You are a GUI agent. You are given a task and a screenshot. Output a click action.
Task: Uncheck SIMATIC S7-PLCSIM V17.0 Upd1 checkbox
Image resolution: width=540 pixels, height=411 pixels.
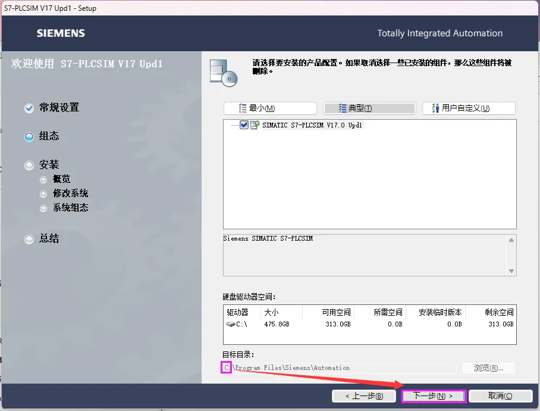point(244,125)
